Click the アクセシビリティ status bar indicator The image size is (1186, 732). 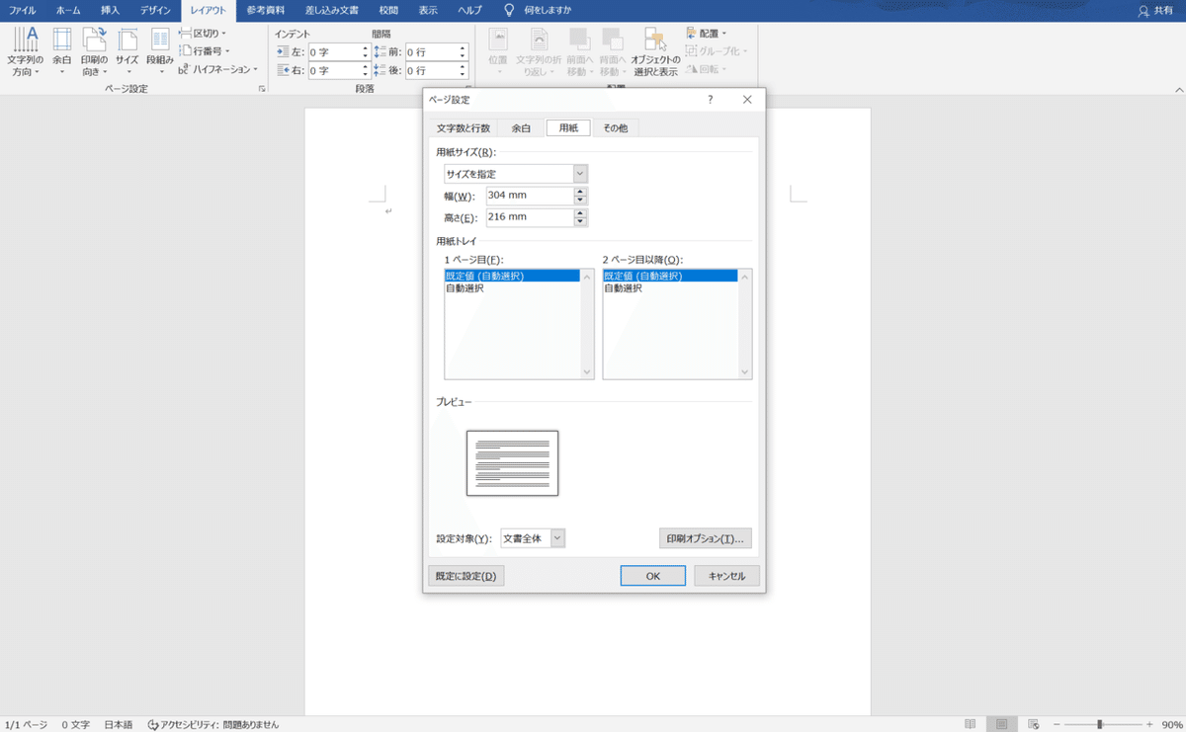pyautogui.click(x=212, y=724)
